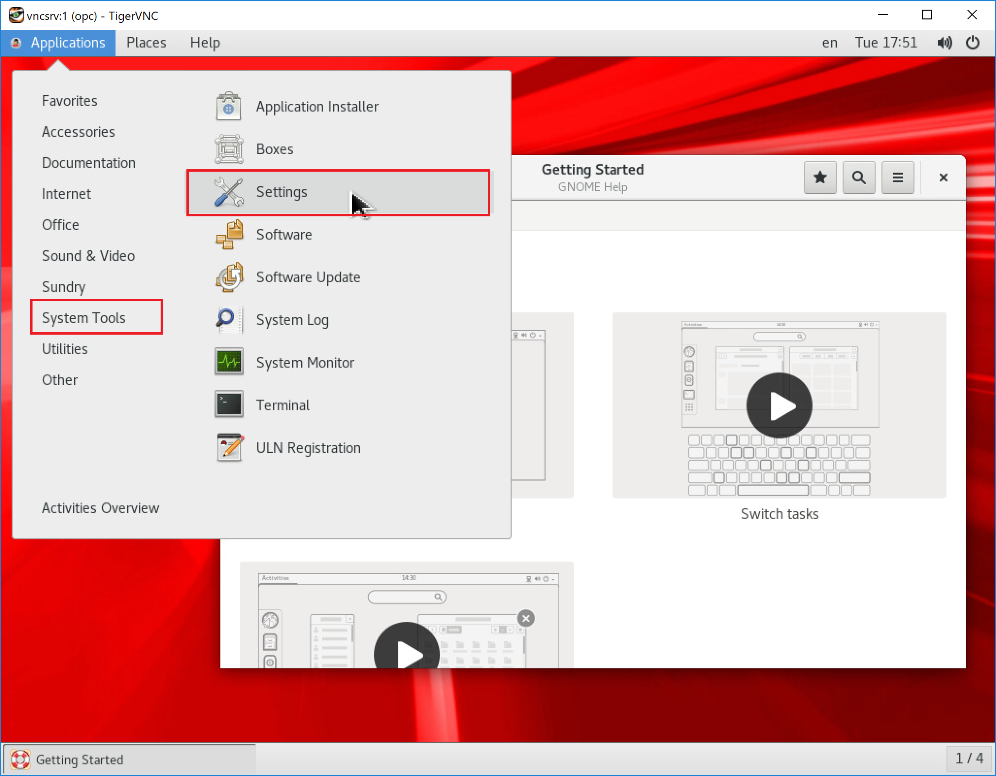
Task: Open the Application Installer
Action: (x=317, y=106)
